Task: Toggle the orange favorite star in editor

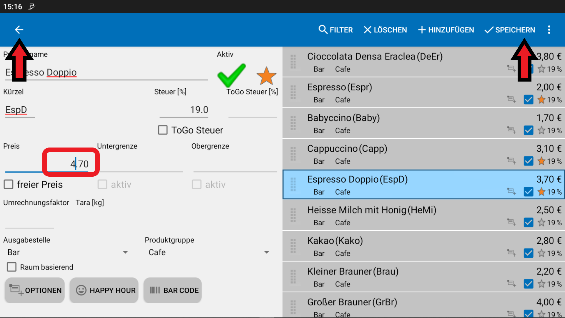Action: 266,76
